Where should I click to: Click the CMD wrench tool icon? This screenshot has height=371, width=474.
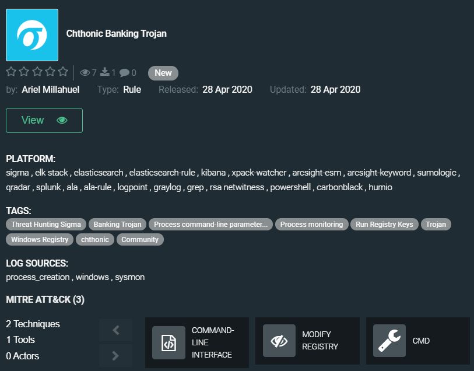click(389, 341)
